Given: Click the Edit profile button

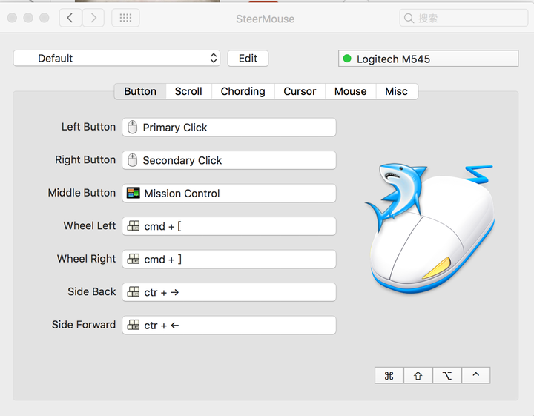Looking at the screenshot, I should coord(248,59).
